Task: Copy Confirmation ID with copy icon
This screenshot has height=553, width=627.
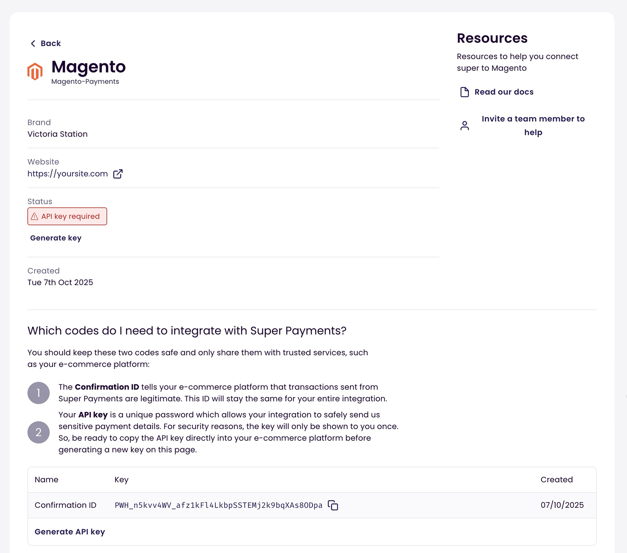Action: pos(333,505)
